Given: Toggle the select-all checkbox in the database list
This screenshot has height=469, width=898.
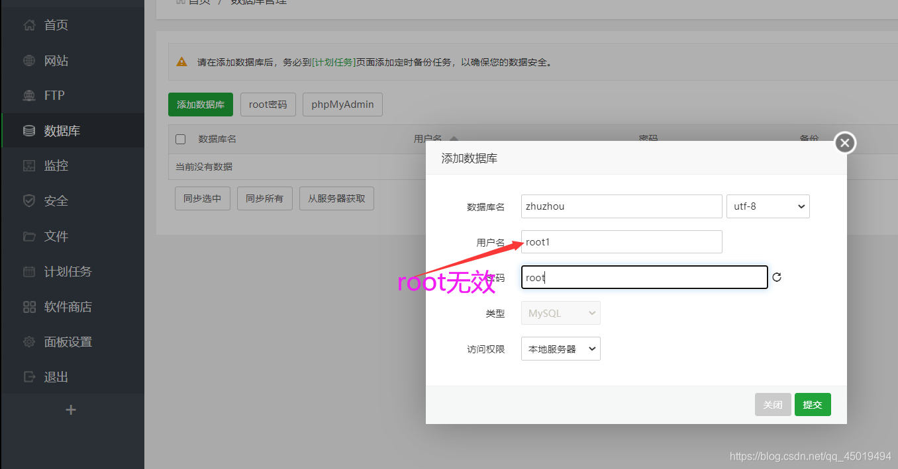Looking at the screenshot, I should (x=180, y=139).
